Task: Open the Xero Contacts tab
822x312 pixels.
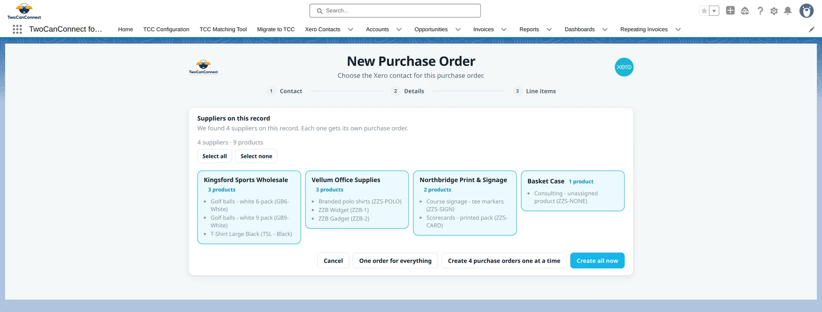Action: pos(323,29)
